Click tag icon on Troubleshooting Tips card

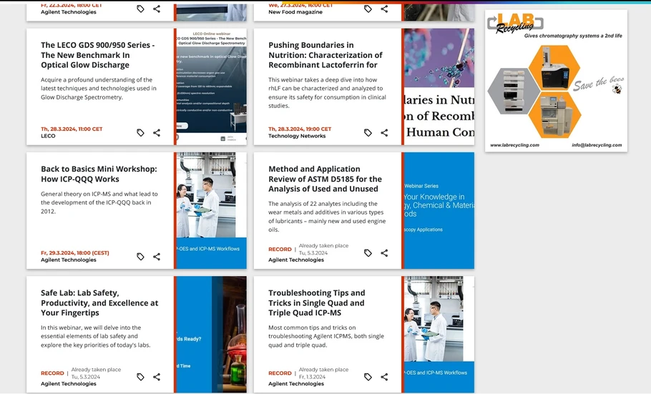click(x=368, y=377)
